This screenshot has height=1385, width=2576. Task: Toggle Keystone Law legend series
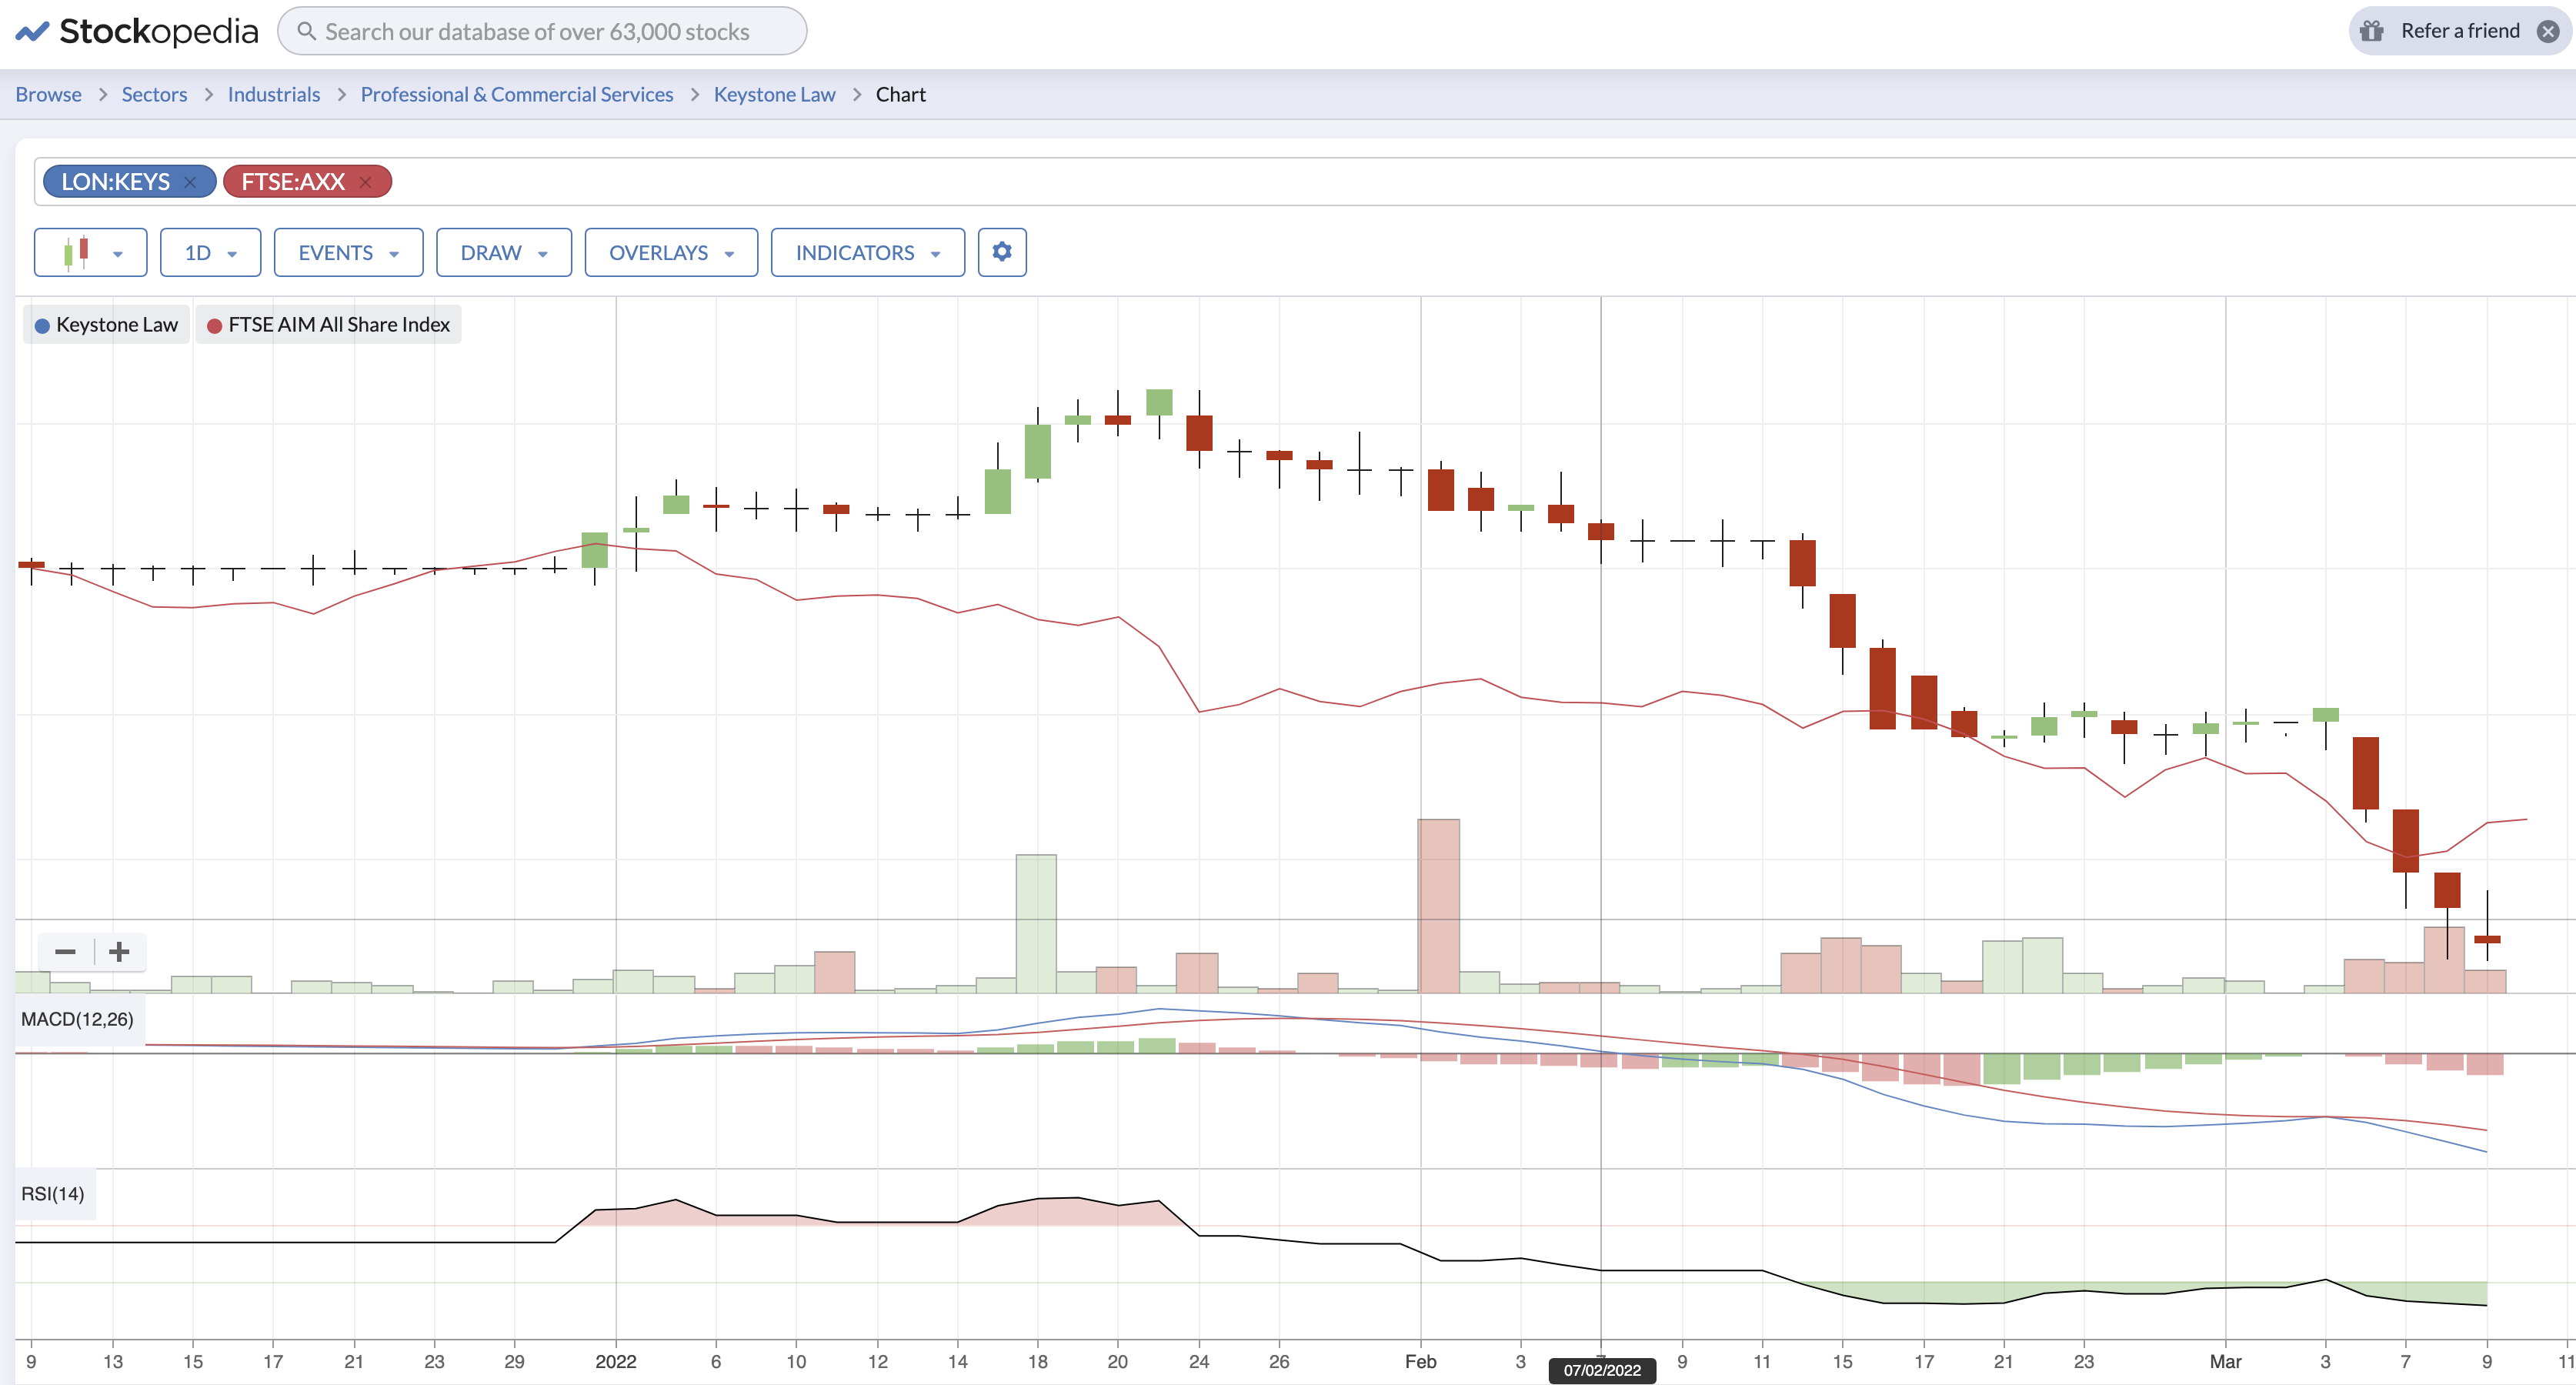[x=106, y=324]
